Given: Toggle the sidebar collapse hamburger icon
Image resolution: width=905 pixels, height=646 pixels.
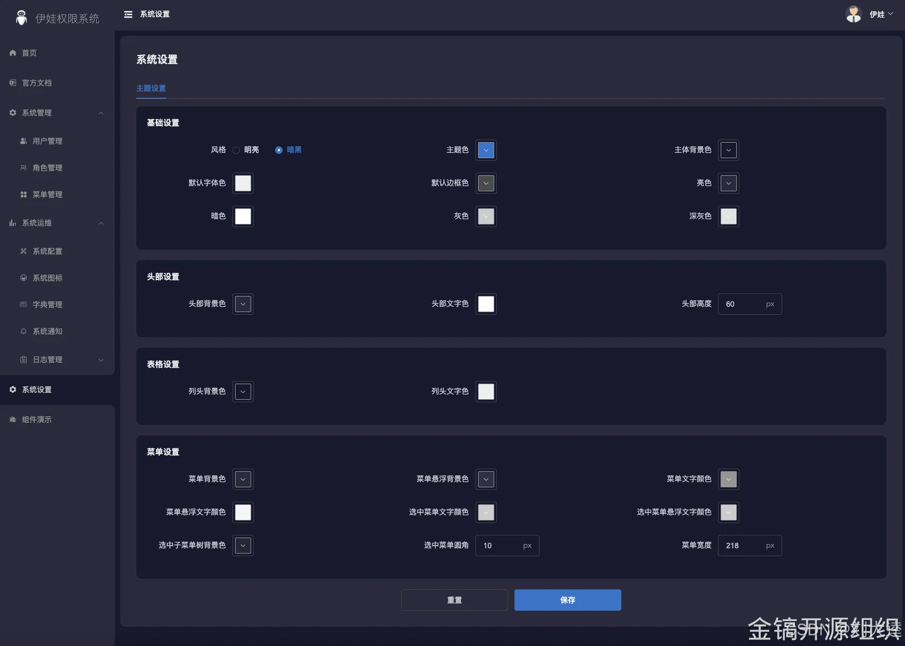Looking at the screenshot, I should pos(128,14).
